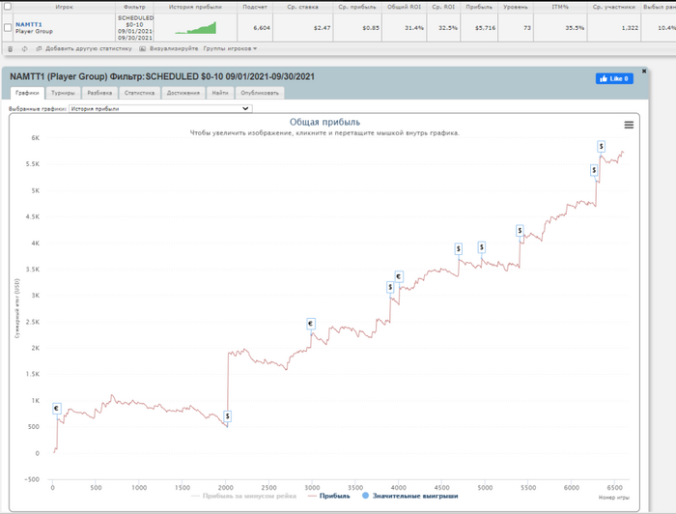Sort by the 'Ср. прибыль' column header

(357, 7)
